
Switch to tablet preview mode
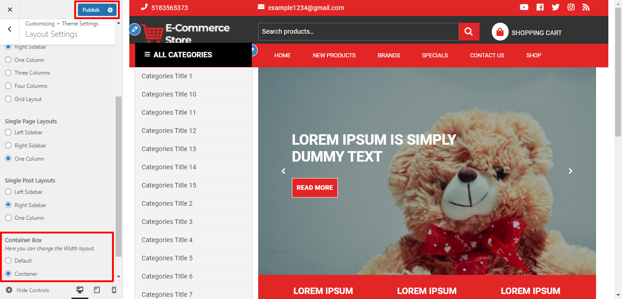coord(97,290)
